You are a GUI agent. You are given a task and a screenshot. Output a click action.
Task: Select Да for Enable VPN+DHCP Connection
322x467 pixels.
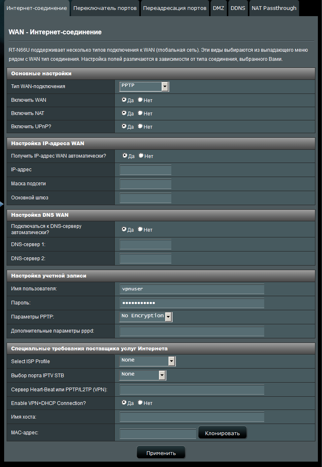pos(124,402)
